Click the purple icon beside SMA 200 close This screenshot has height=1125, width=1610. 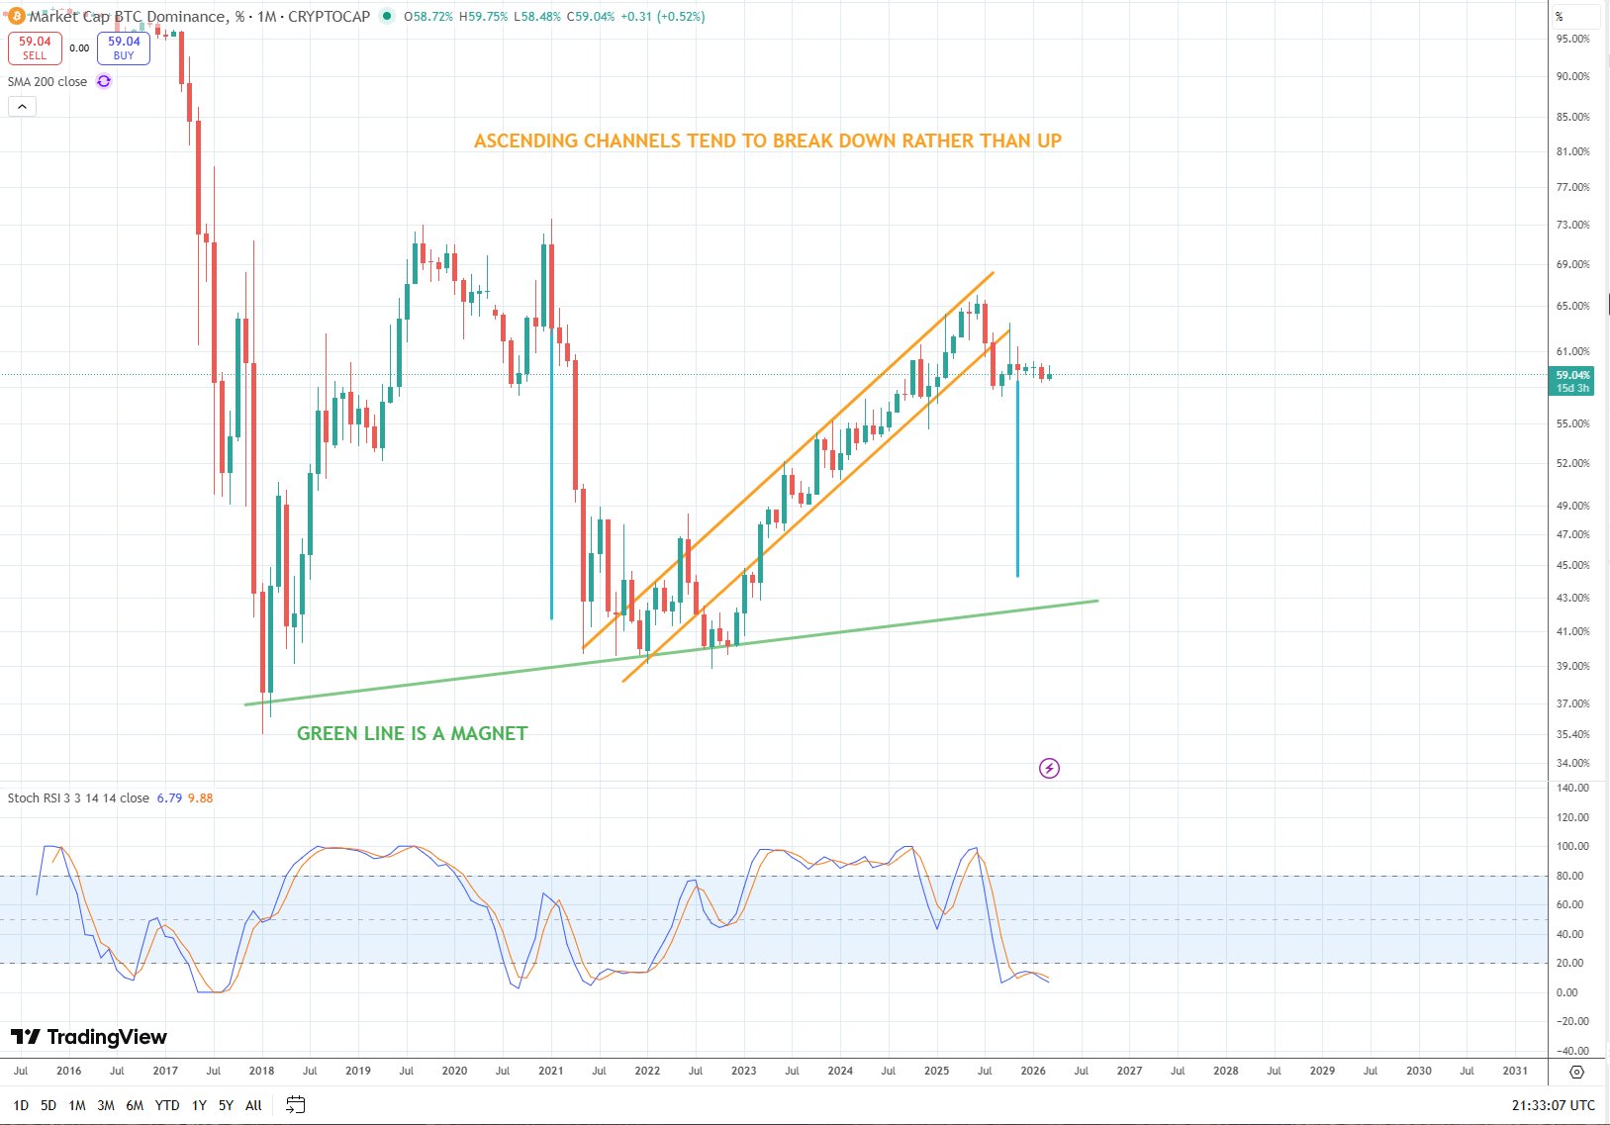(104, 81)
